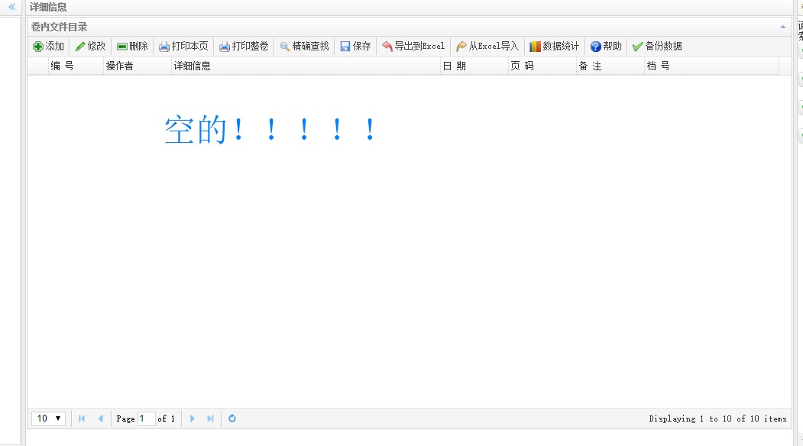Open 精确查找 exact search
The image size is (803, 446).
click(x=304, y=46)
